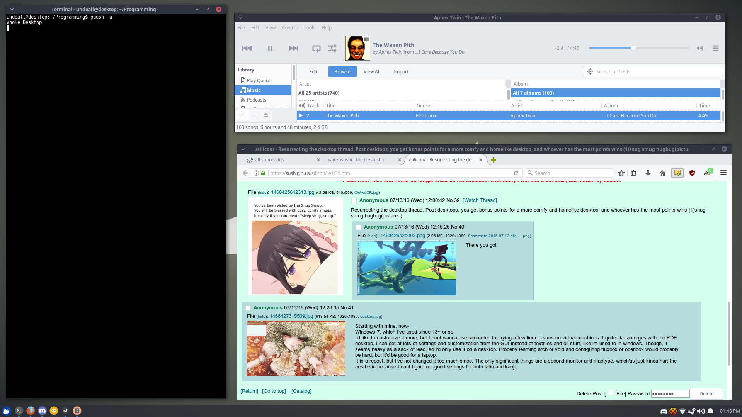Open the uBlock Origin shield icon
The height and width of the screenshot is (417, 742).
tap(692, 173)
